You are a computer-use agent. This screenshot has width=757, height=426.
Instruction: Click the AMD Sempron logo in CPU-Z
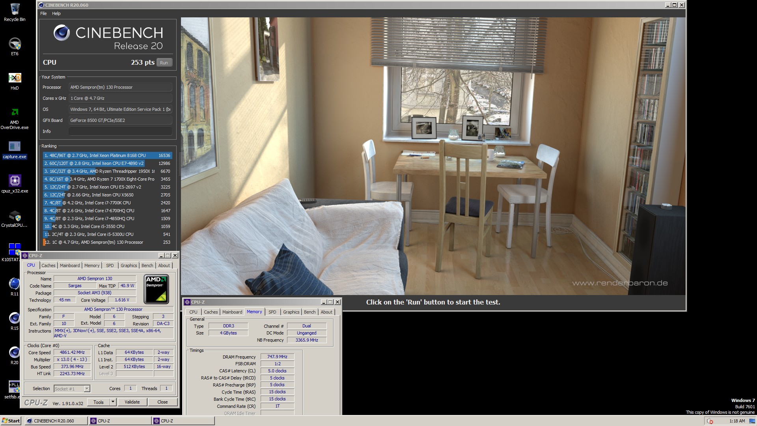pos(157,289)
